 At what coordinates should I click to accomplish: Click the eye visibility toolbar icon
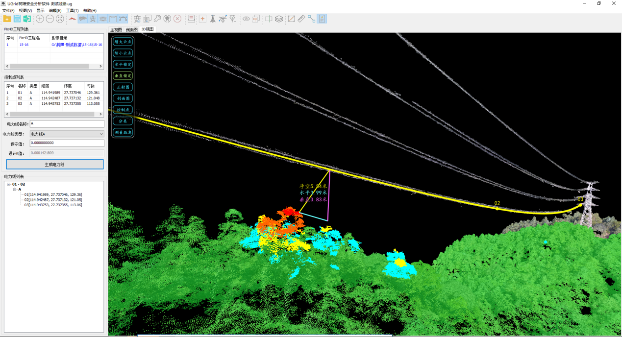(246, 19)
